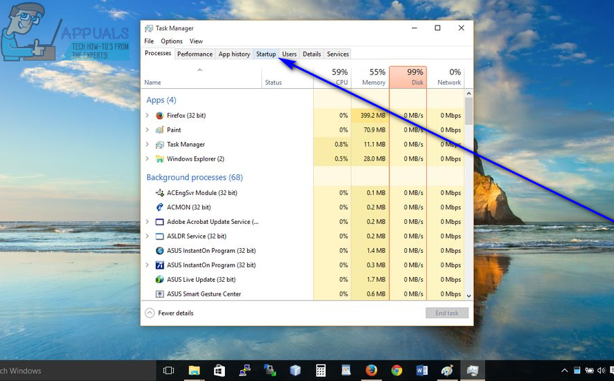Open the View menu

[196, 41]
